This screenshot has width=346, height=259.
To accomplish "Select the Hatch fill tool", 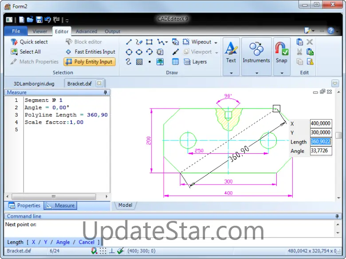I will tap(139, 62).
